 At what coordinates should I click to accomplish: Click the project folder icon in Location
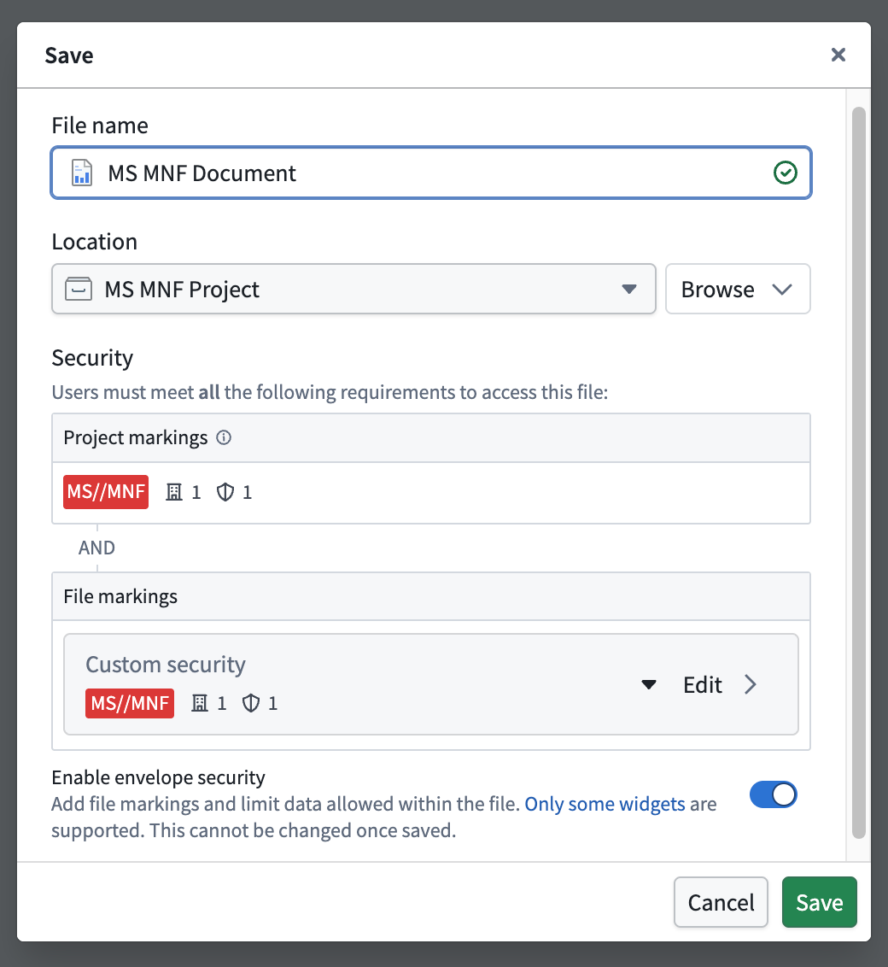click(79, 290)
